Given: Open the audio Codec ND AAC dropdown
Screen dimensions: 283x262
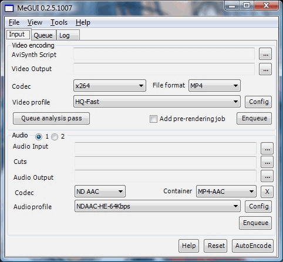Looking at the screenshot, I should point(100,192).
